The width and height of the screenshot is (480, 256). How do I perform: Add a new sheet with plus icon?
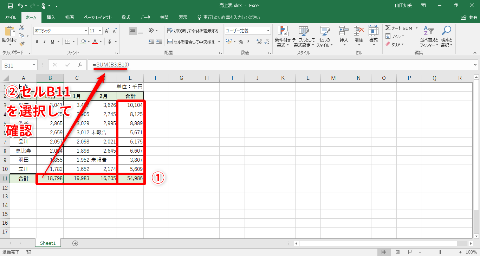pyautogui.click(x=75, y=243)
